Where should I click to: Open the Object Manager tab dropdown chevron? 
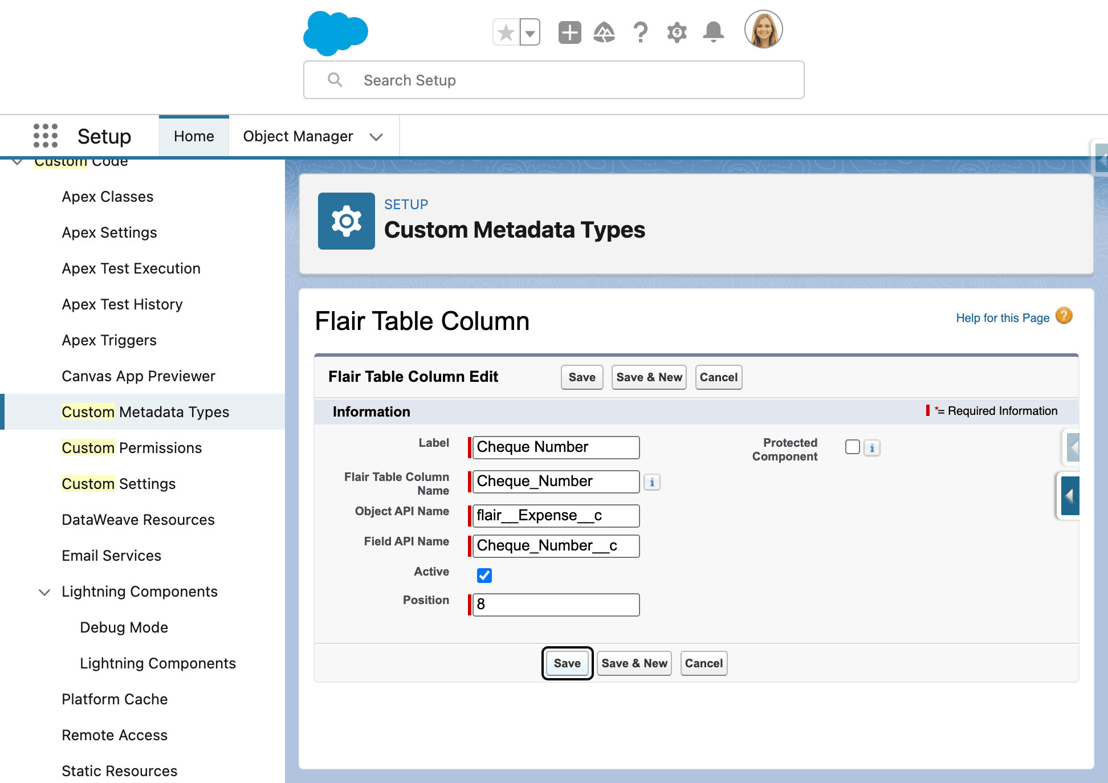[x=376, y=137]
